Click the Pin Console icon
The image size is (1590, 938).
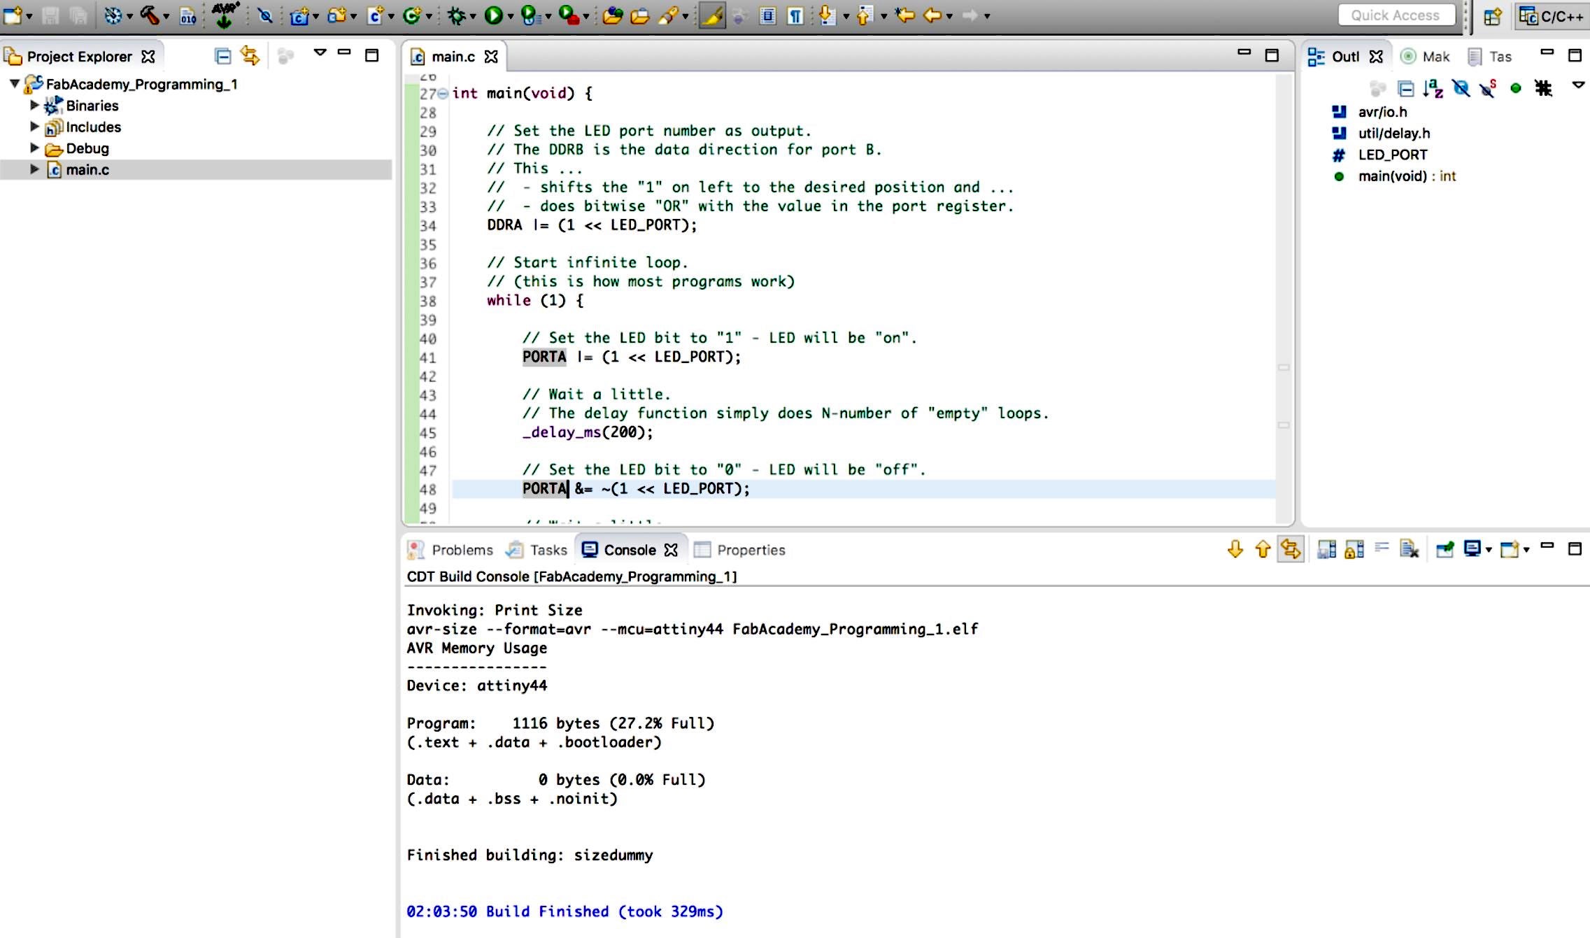[x=1445, y=550]
